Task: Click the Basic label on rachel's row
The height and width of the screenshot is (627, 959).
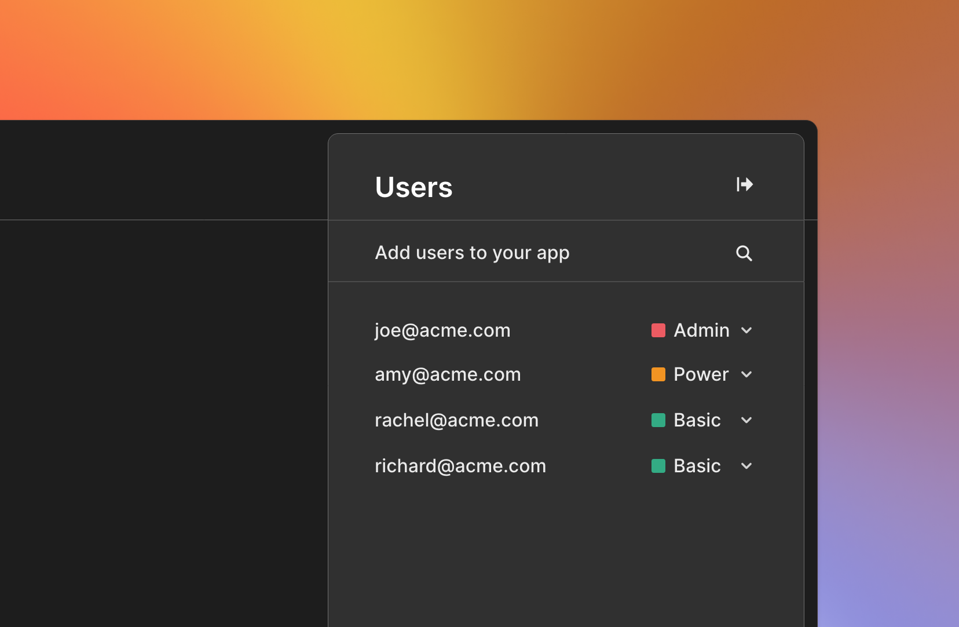Action: (x=697, y=420)
